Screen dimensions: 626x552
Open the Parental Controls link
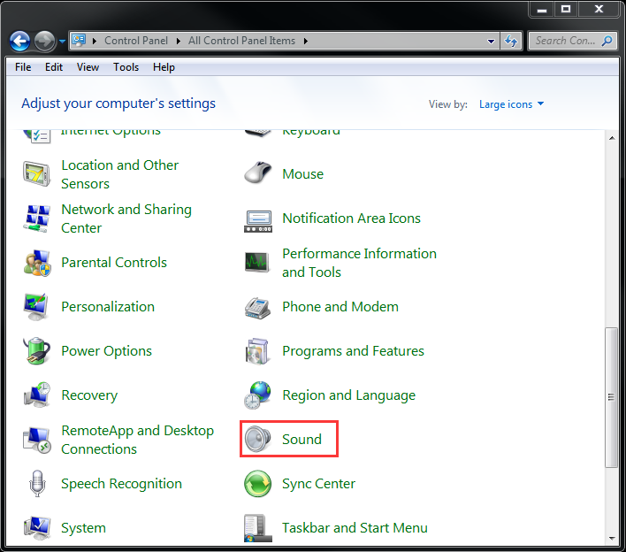(x=114, y=263)
